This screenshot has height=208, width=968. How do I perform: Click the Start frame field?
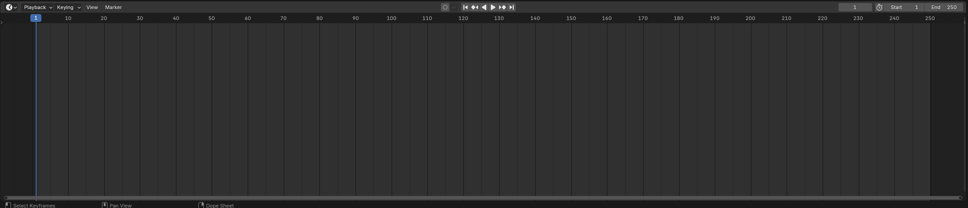(x=904, y=7)
